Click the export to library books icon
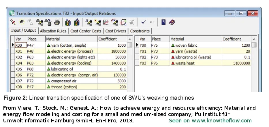This screenshot has height=127, width=269. pyautogui.click(x=76, y=22)
